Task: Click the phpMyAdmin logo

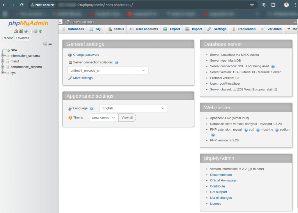Action: (x=28, y=23)
